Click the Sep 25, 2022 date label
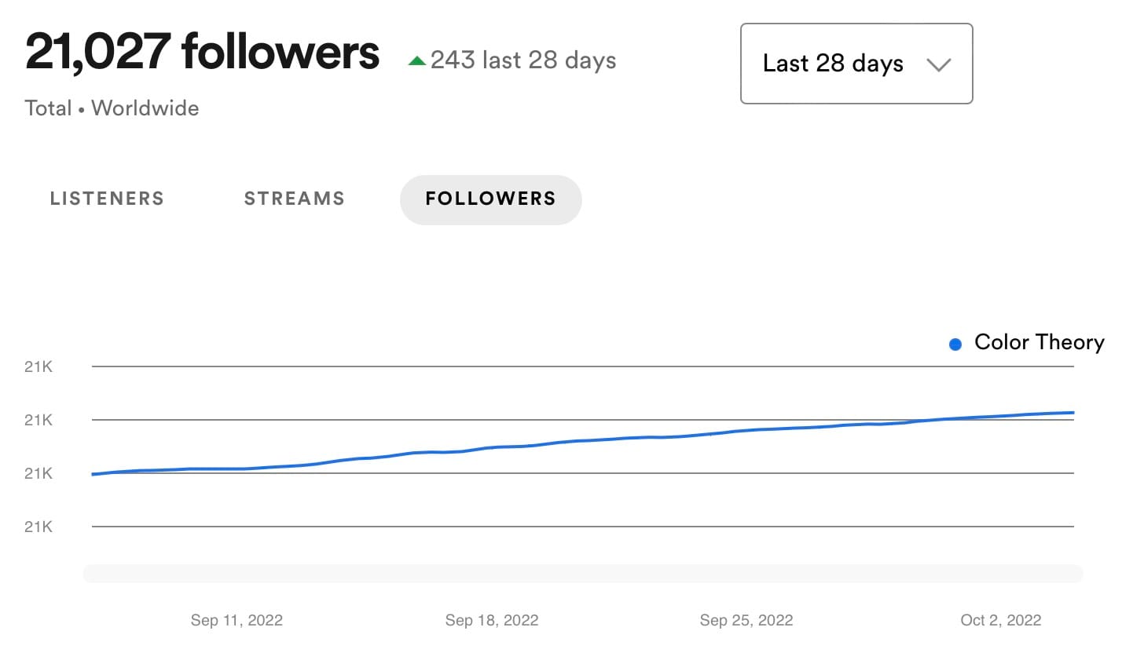This screenshot has width=1133, height=660. 746,620
